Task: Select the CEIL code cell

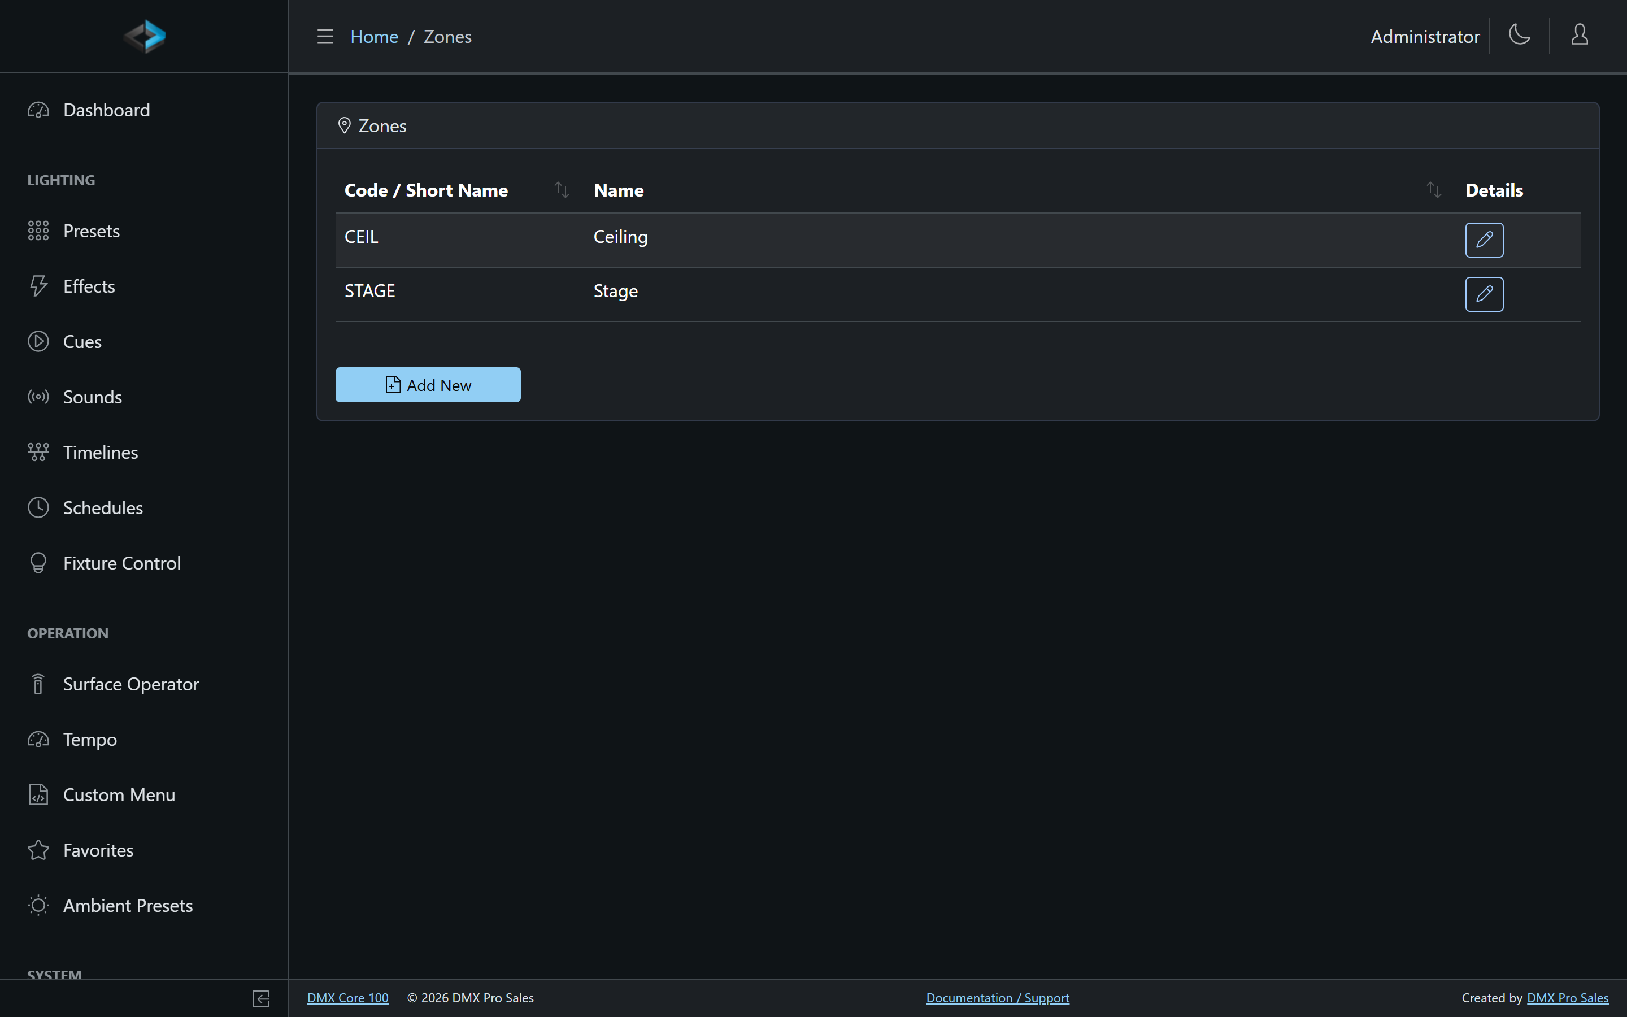Action: (x=460, y=240)
